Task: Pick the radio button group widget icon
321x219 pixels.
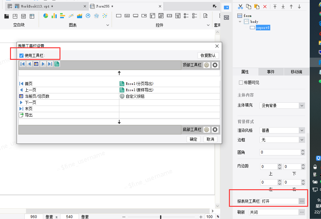Action: [x=186, y=16]
